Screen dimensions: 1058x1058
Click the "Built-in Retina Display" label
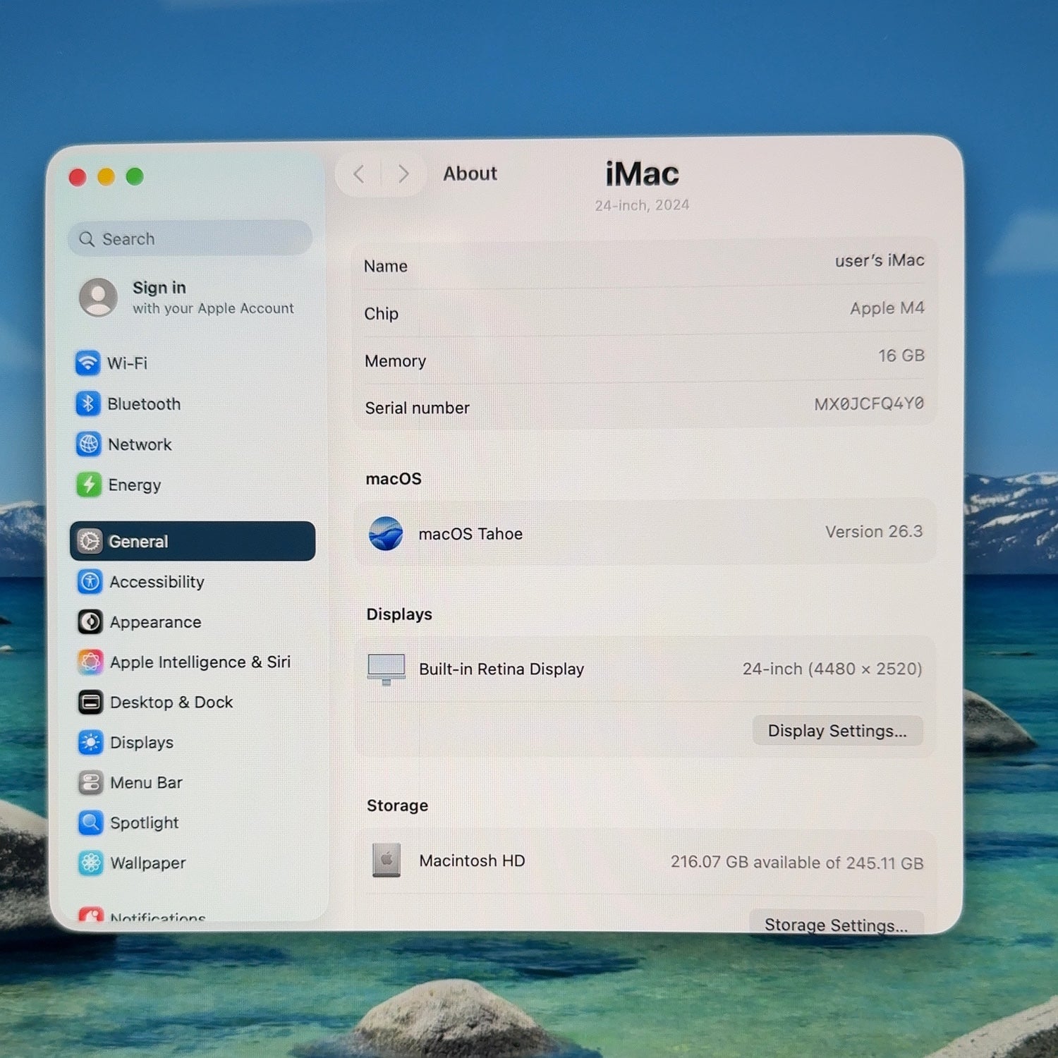(x=501, y=669)
